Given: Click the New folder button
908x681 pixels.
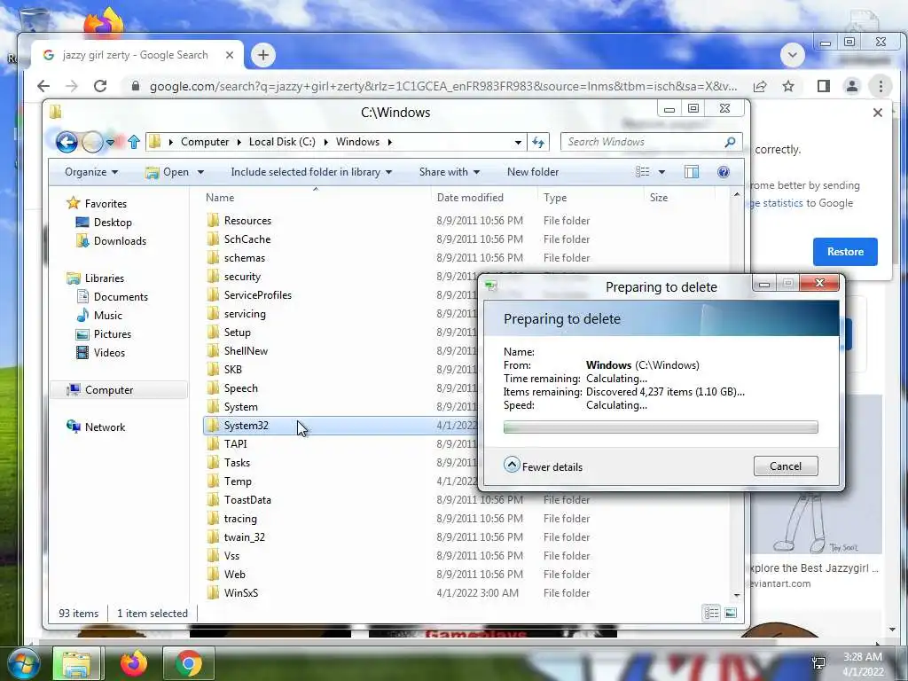Looking at the screenshot, I should 533,172.
